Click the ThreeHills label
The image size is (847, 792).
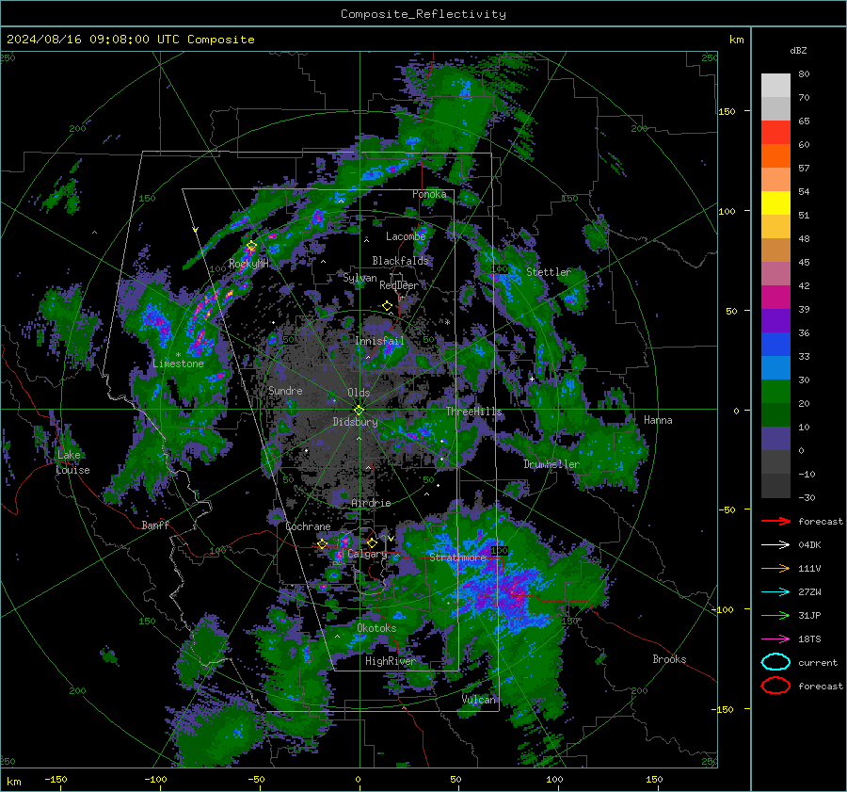coord(473,412)
